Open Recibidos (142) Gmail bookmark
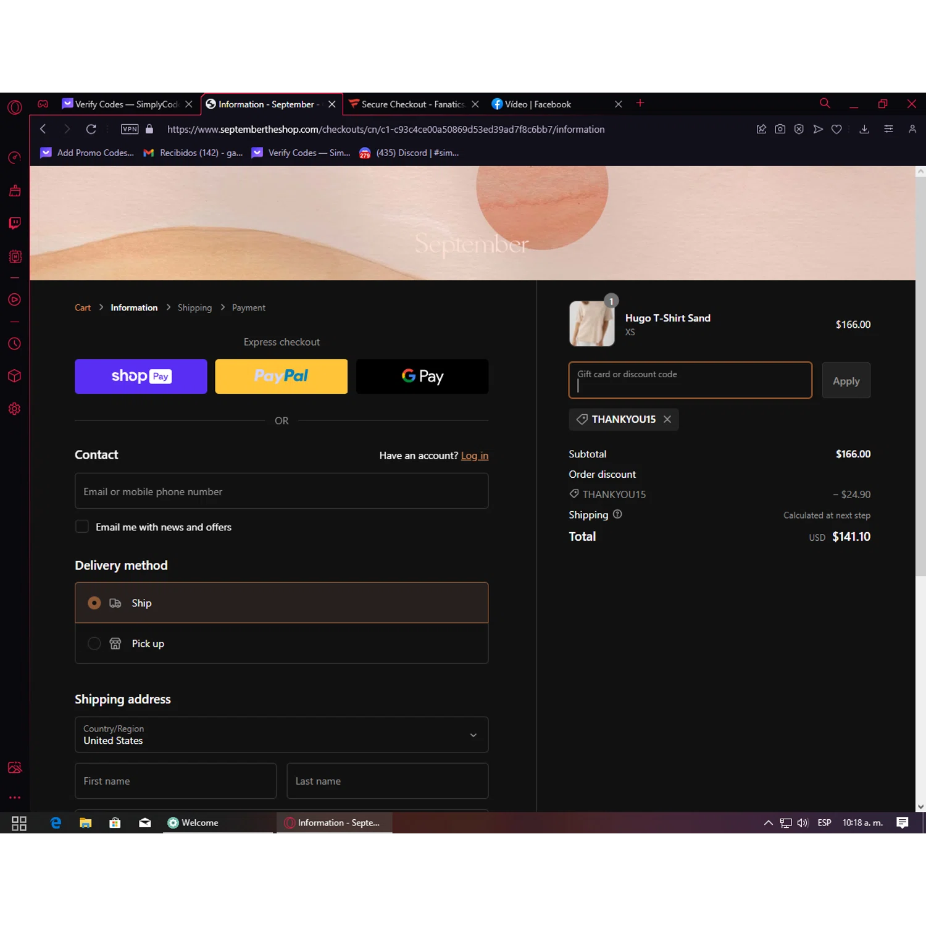Viewport: 926px width, 926px height. 193,152
